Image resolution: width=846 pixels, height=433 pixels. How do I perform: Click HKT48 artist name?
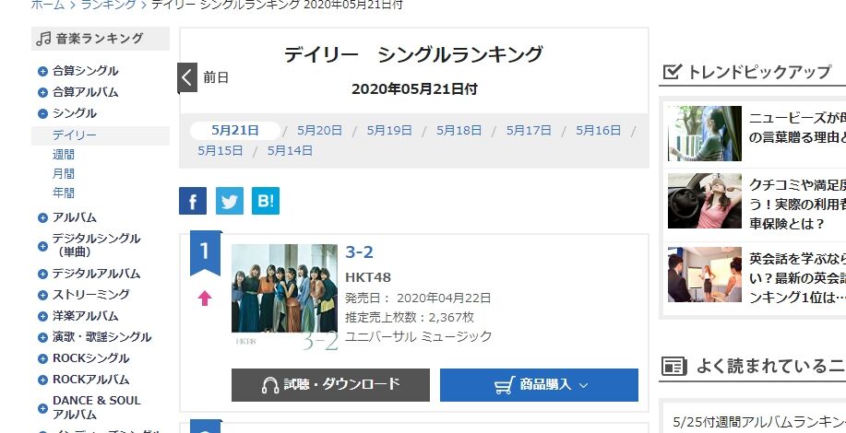pos(368,277)
